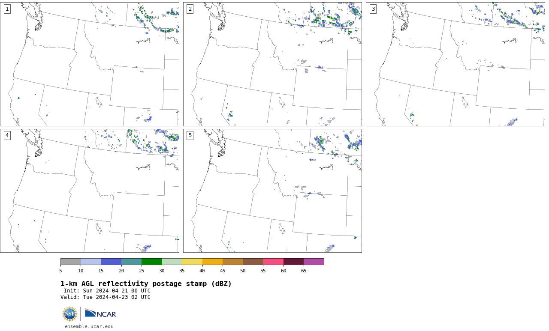Click the tan-brown 45-50 dBZ swatch
This screenshot has width=549, height=331.
[x=232, y=262]
